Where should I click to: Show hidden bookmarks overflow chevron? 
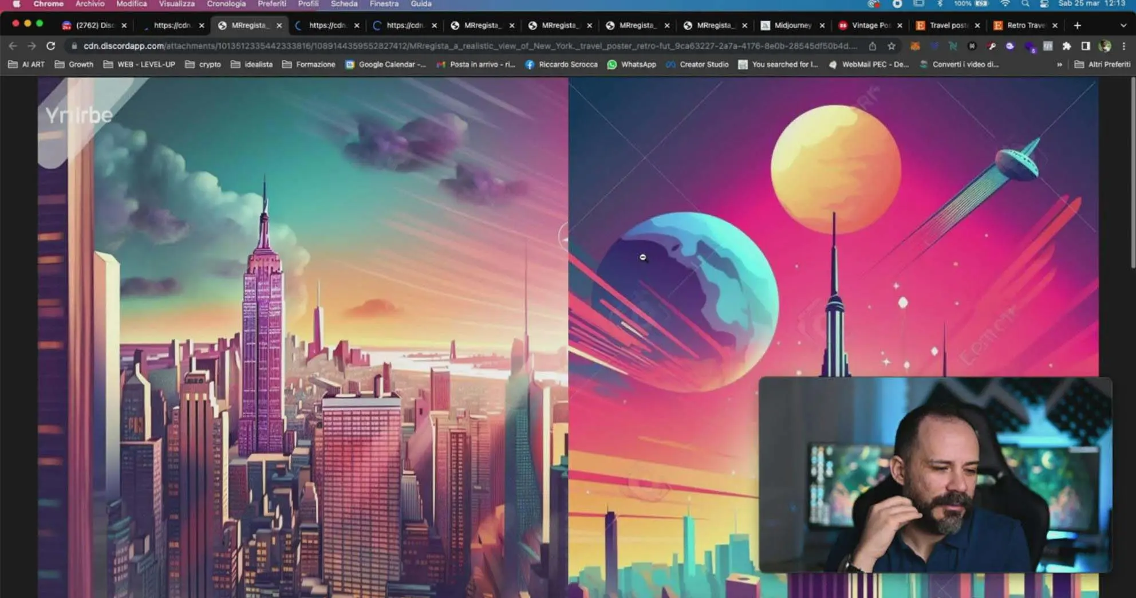coord(1059,65)
